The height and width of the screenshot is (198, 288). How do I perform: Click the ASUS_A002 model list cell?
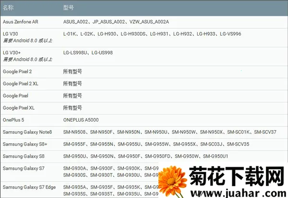pos(116,22)
